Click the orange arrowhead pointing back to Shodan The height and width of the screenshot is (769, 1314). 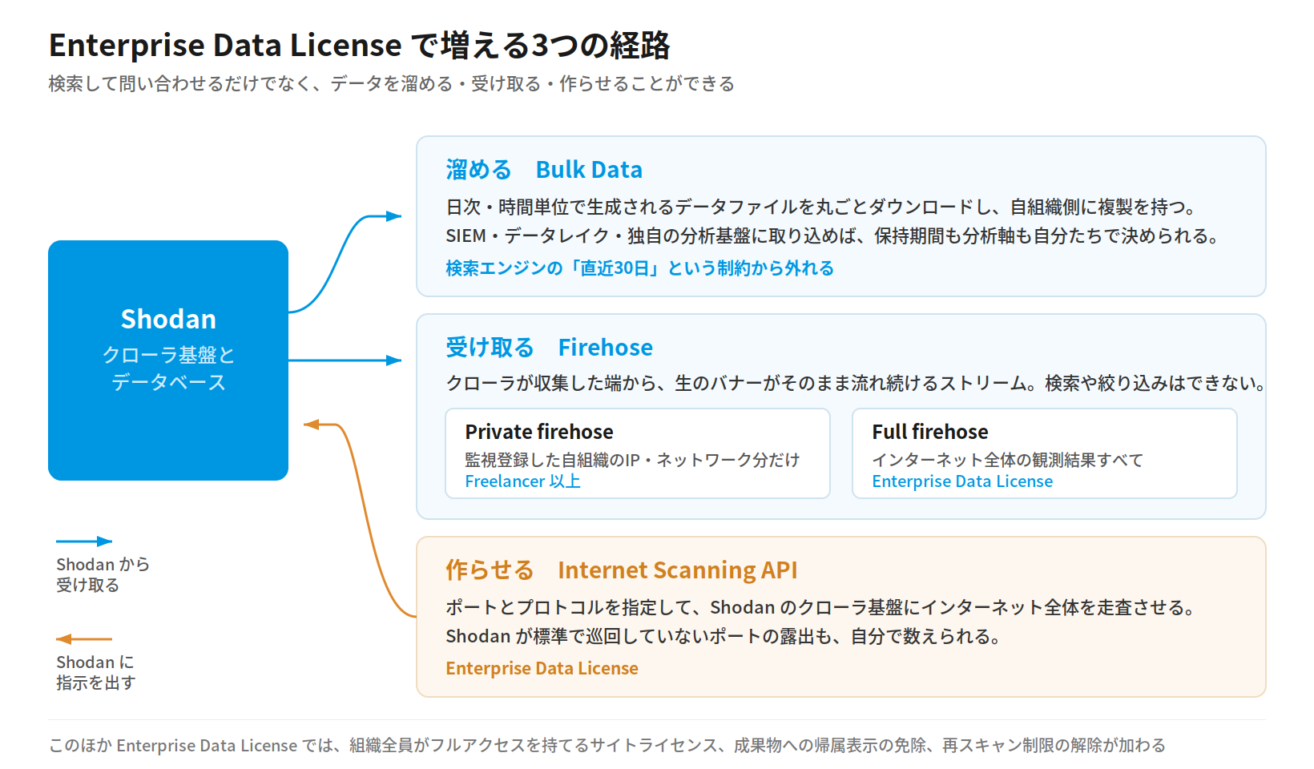(x=312, y=425)
